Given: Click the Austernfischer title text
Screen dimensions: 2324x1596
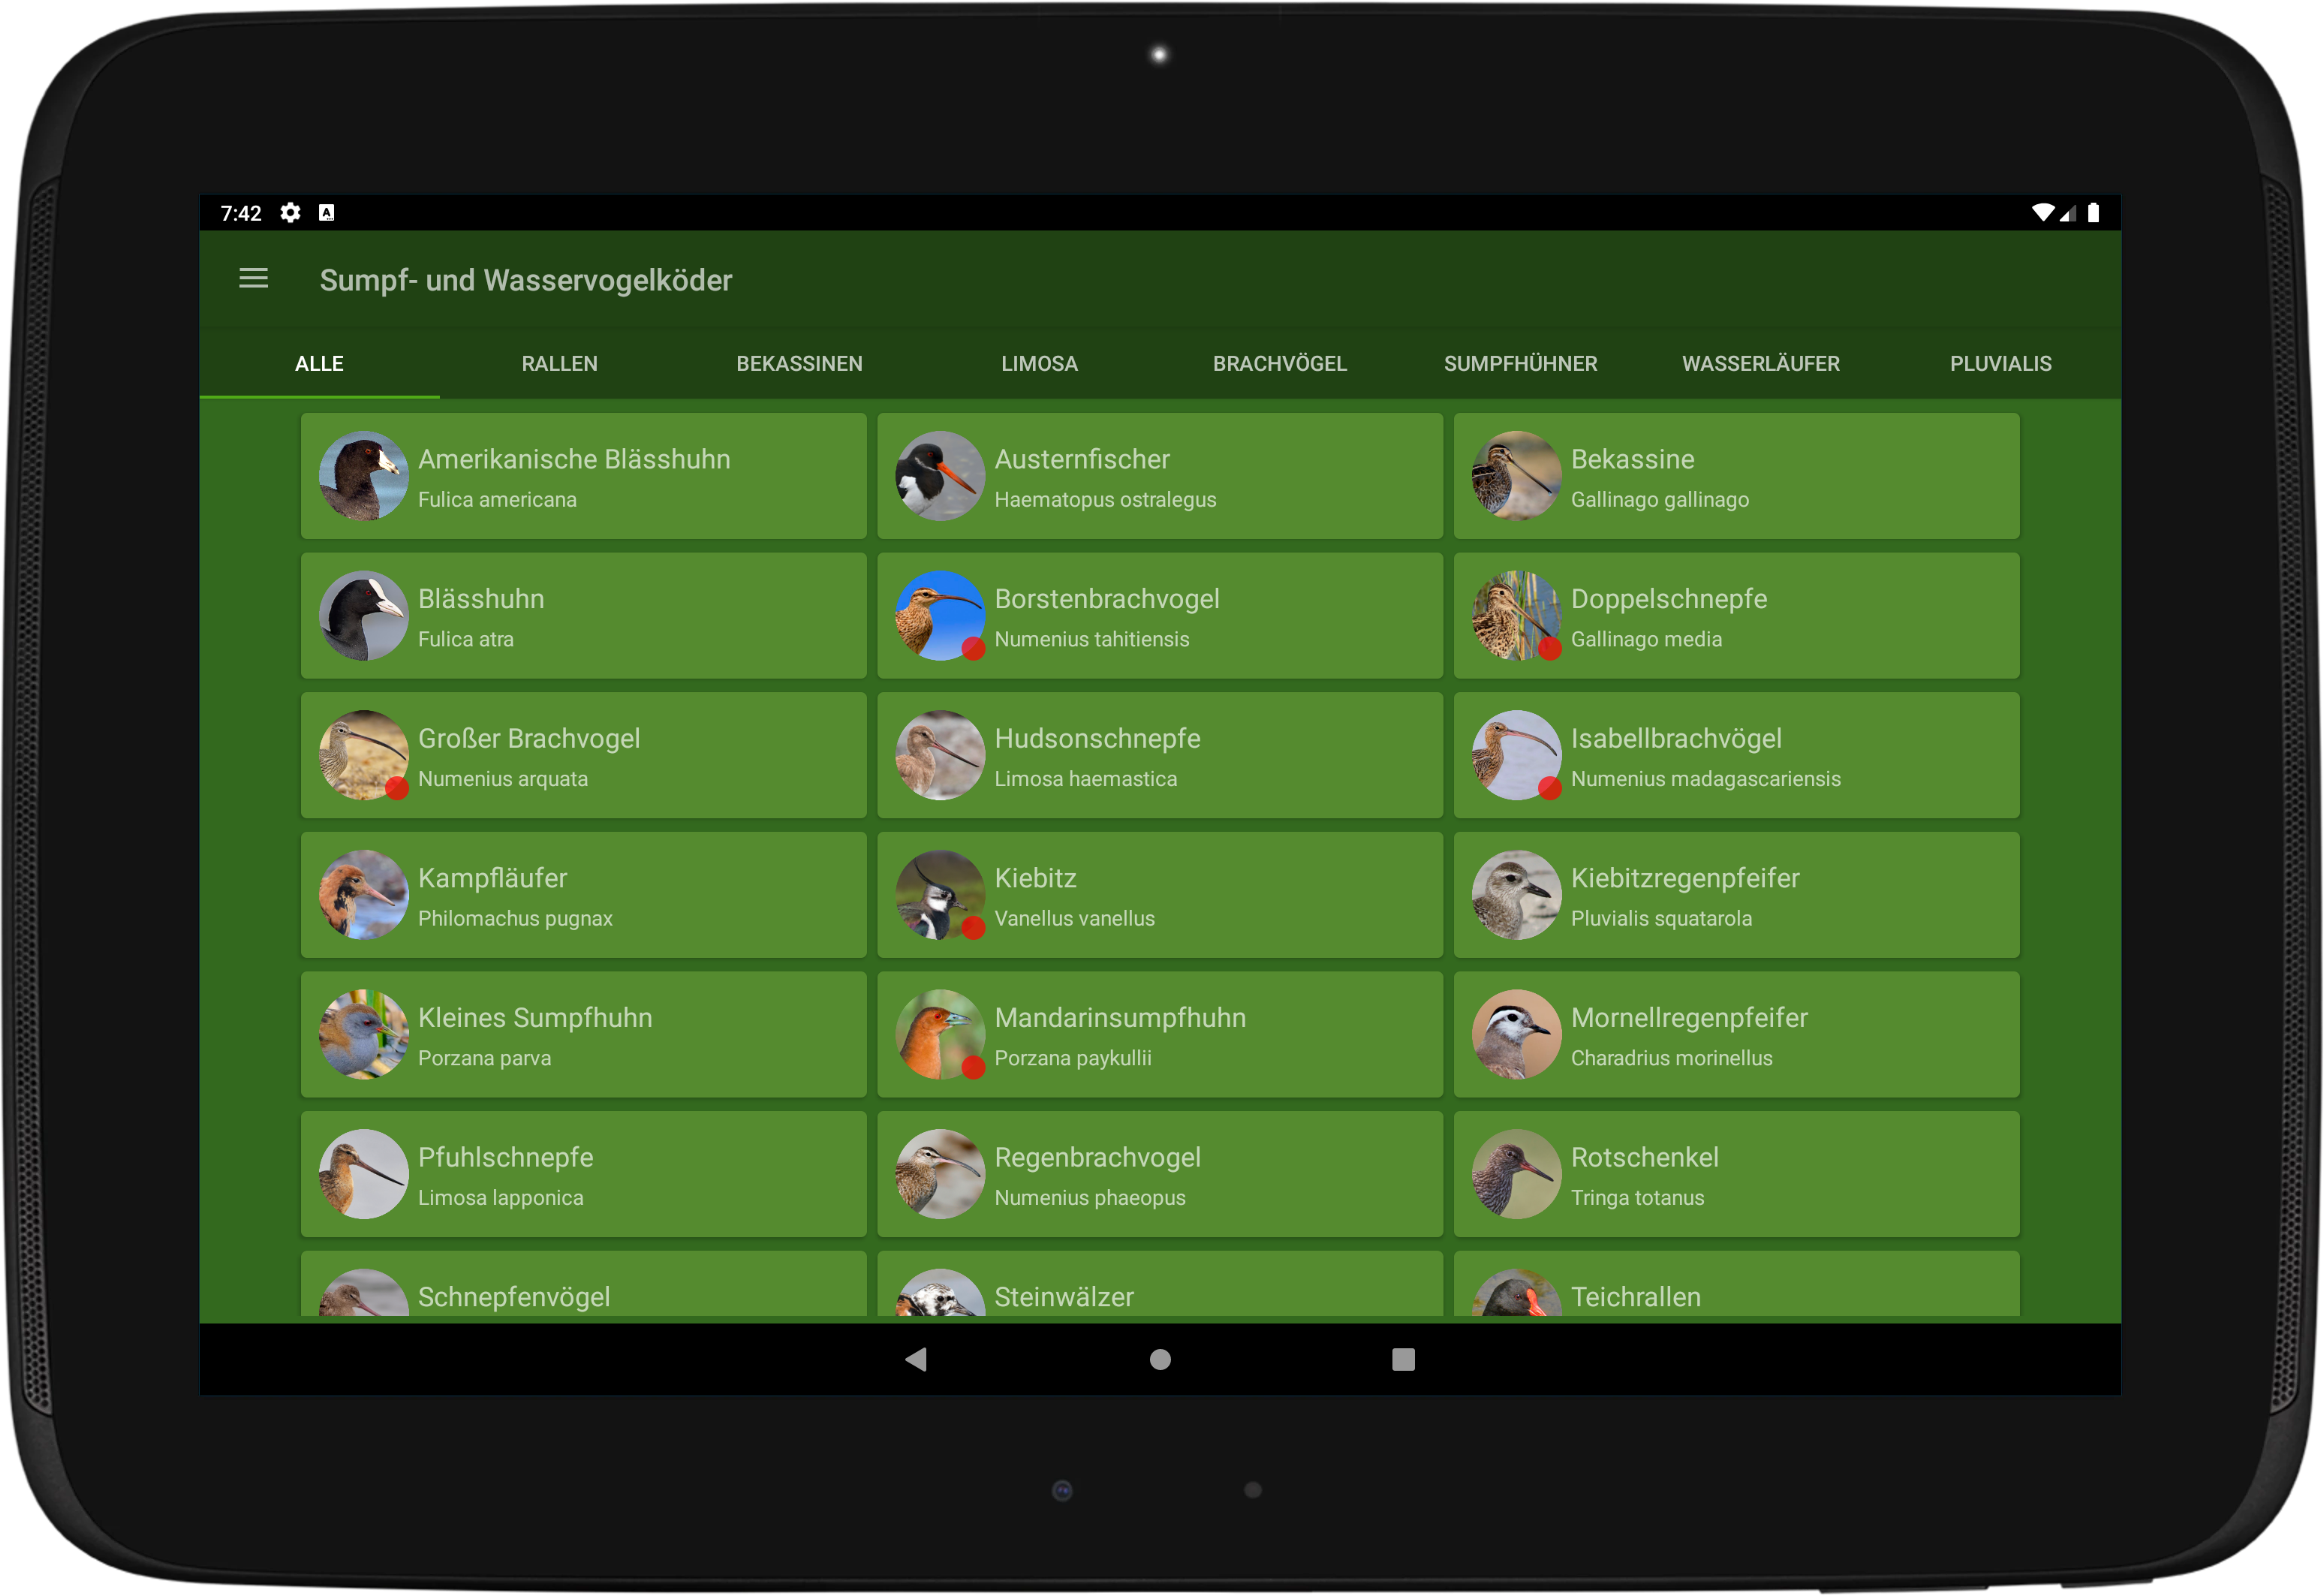Looking at the screenshot, I should 1082,459.
